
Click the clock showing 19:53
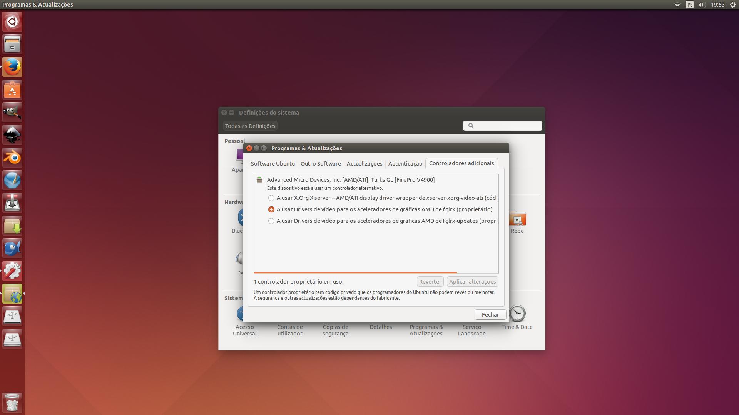point(718,5)
